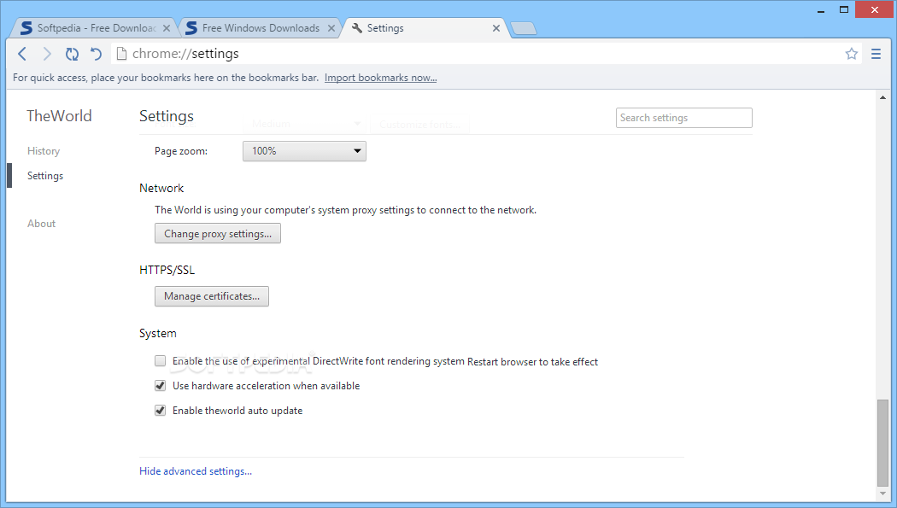Reload the page with the refresh icon
The height and width of the screenshot is (508, 897).
tap(72, 54)
